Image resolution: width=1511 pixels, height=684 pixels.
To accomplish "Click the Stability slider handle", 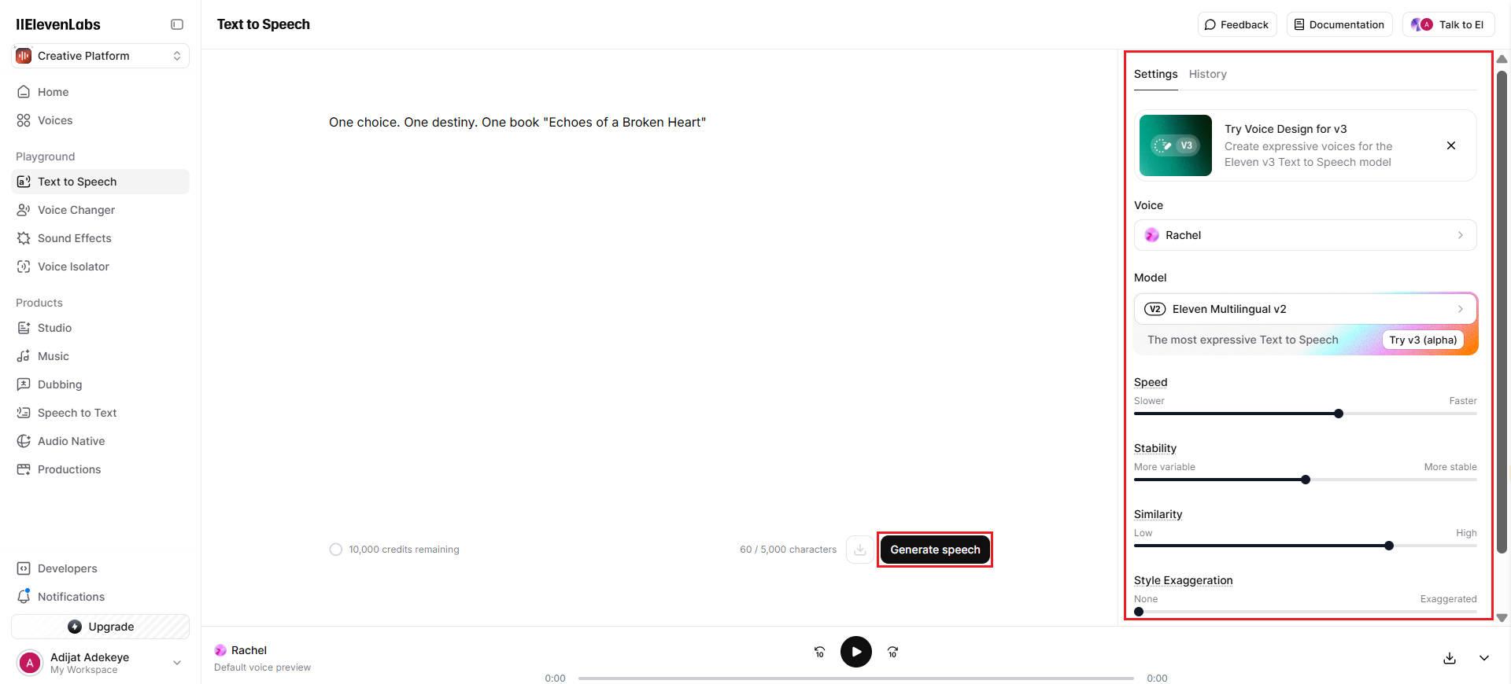I will [x=1306, y=480].
